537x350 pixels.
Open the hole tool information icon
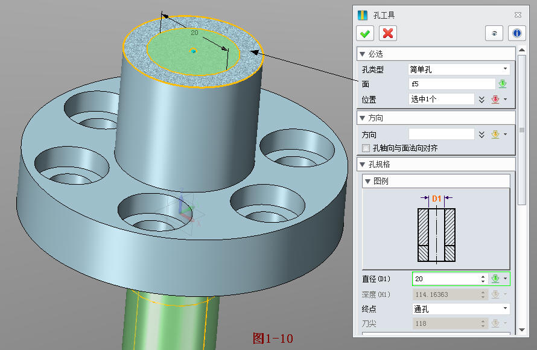517,33
